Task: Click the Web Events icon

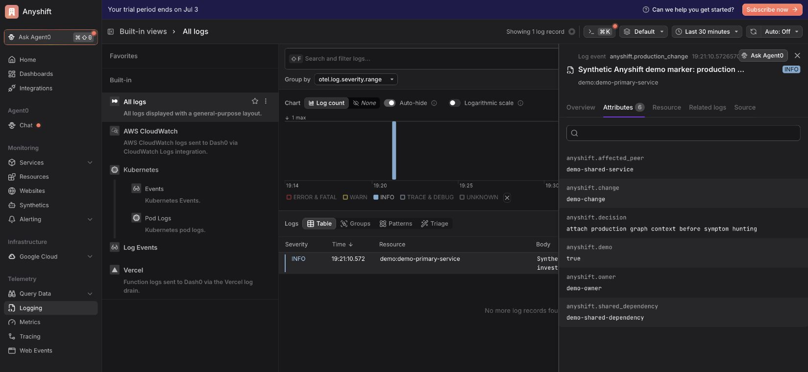Action: click(x=12, y=350)
